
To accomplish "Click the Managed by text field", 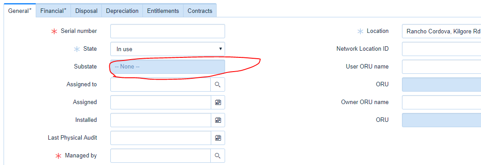I will click(x=160, y=156).
